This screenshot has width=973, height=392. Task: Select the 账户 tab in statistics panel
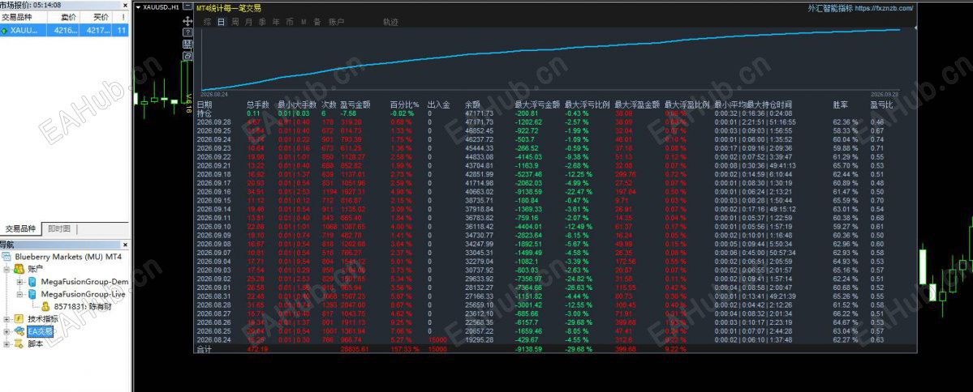336,23
